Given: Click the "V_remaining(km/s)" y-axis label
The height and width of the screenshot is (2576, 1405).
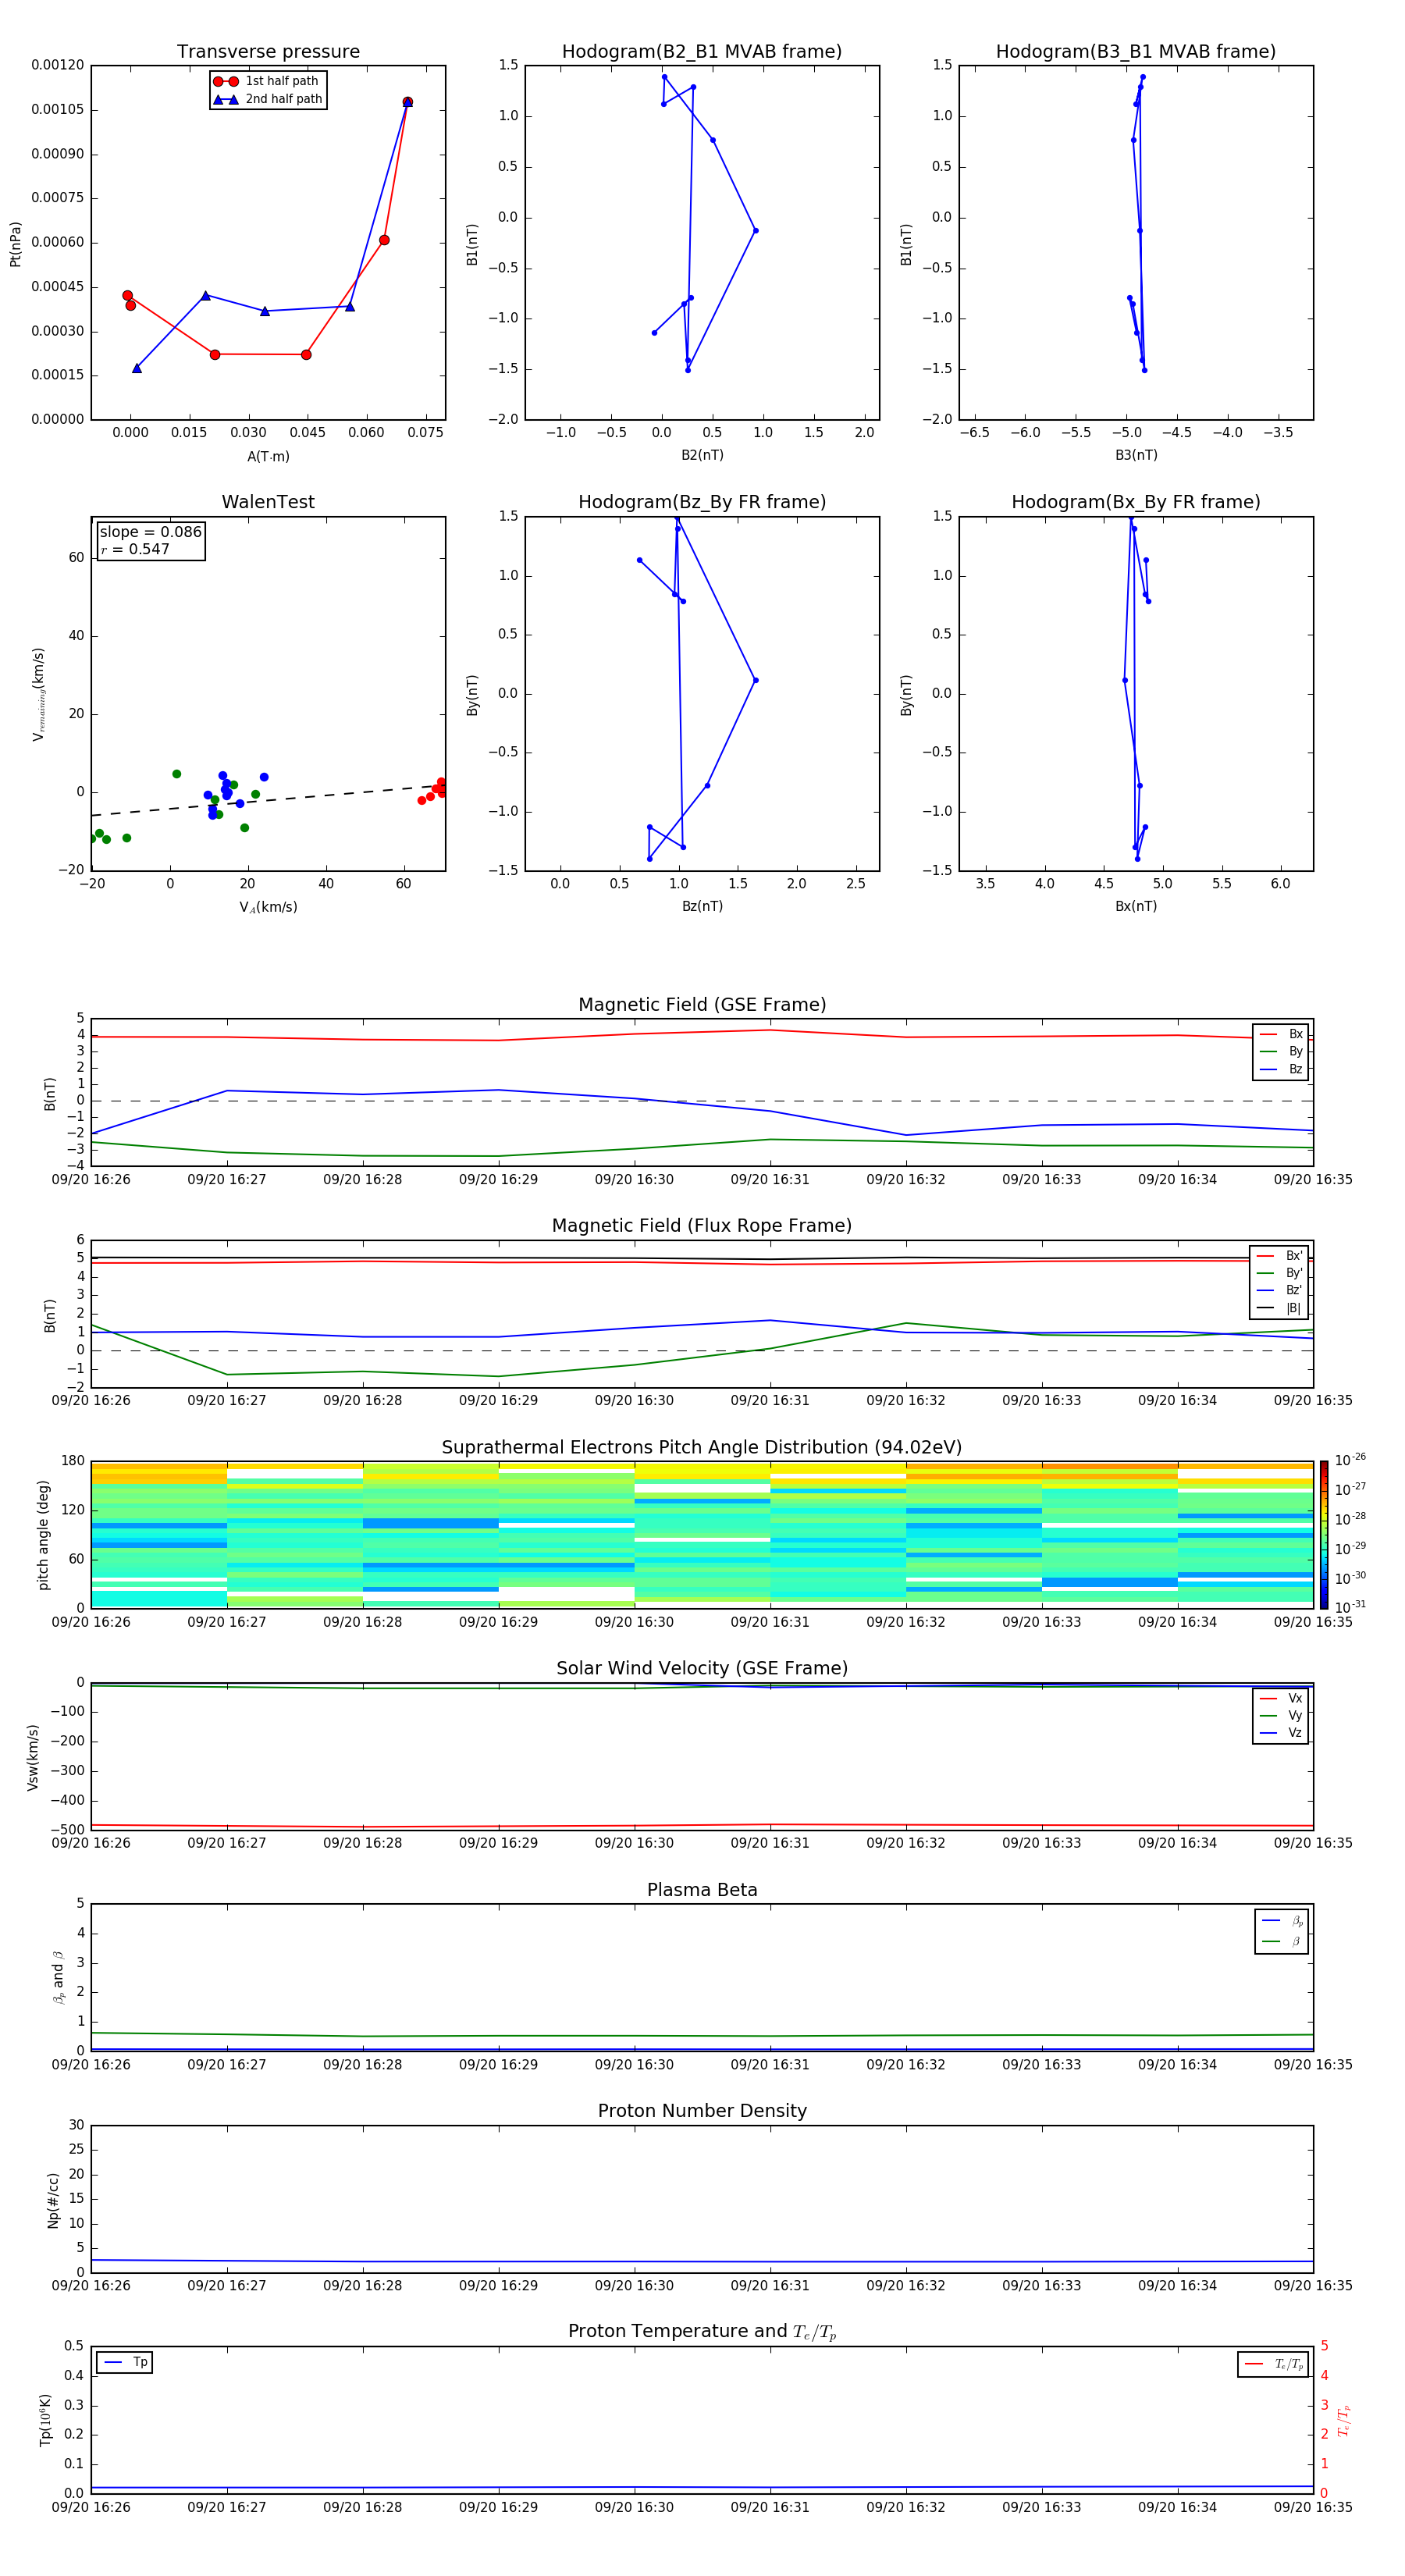Looking at the screenshot, I should click(38, 694).
